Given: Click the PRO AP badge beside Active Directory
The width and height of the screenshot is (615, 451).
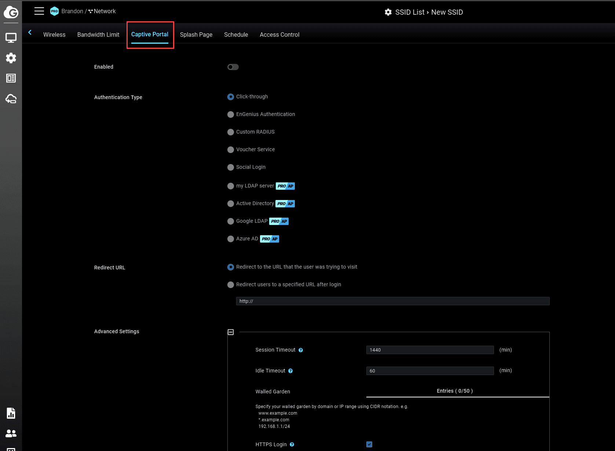Looking at the screenshot, I should click(x=285, y=204).
